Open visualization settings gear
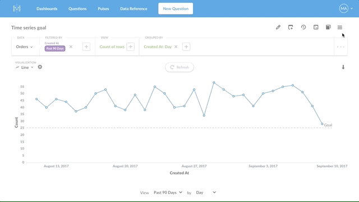 tap(40, 67)
